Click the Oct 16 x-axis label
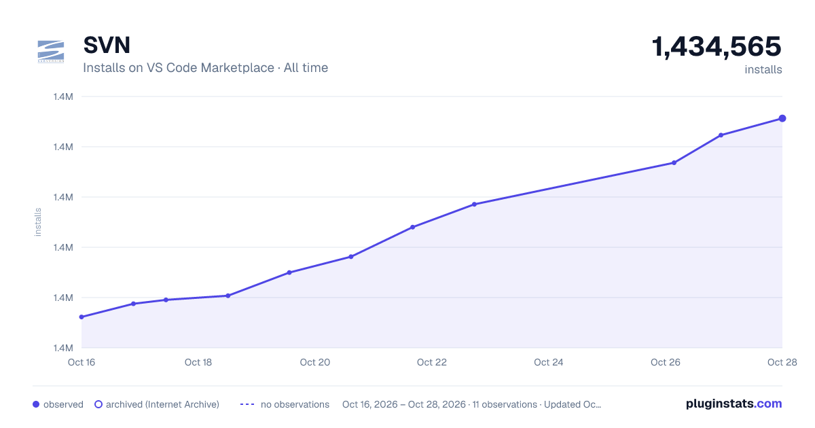 coord(81,362)
